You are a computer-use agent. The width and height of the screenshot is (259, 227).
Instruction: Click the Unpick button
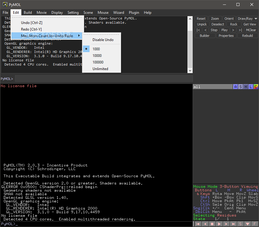pos(202,24)
